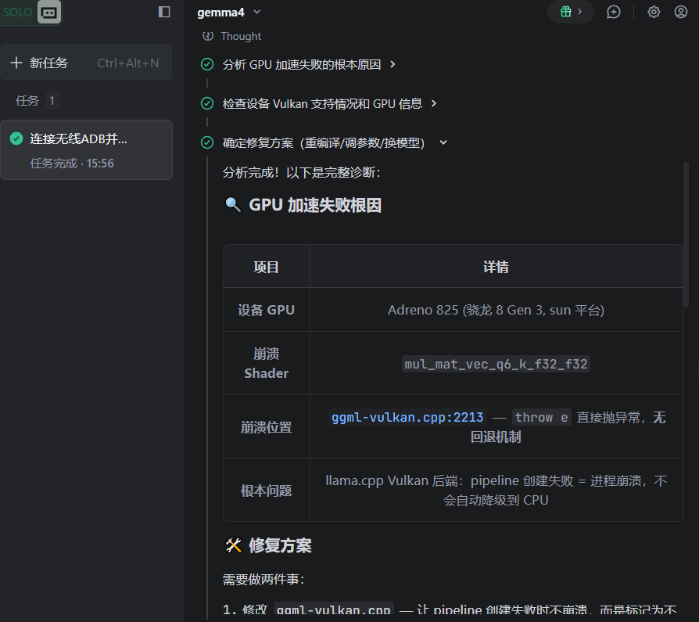Click green check next to 确定修复方案
The image size is (699, 622).
click(x=207, y=142)
